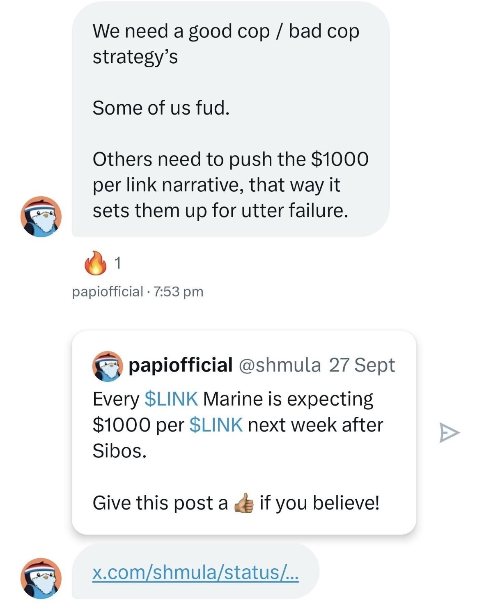Click the fire emoji reaction
This screenshot has width=484, height=606.
point(95,263)
